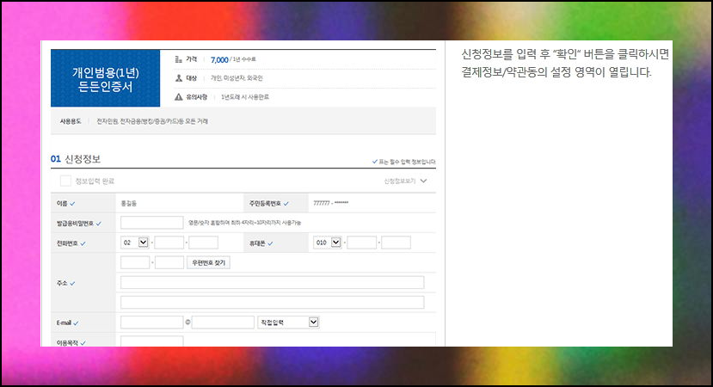Click the 우편번호 찾기 button
Viewport: 713px width, 387px height.
tap(208, 262)
